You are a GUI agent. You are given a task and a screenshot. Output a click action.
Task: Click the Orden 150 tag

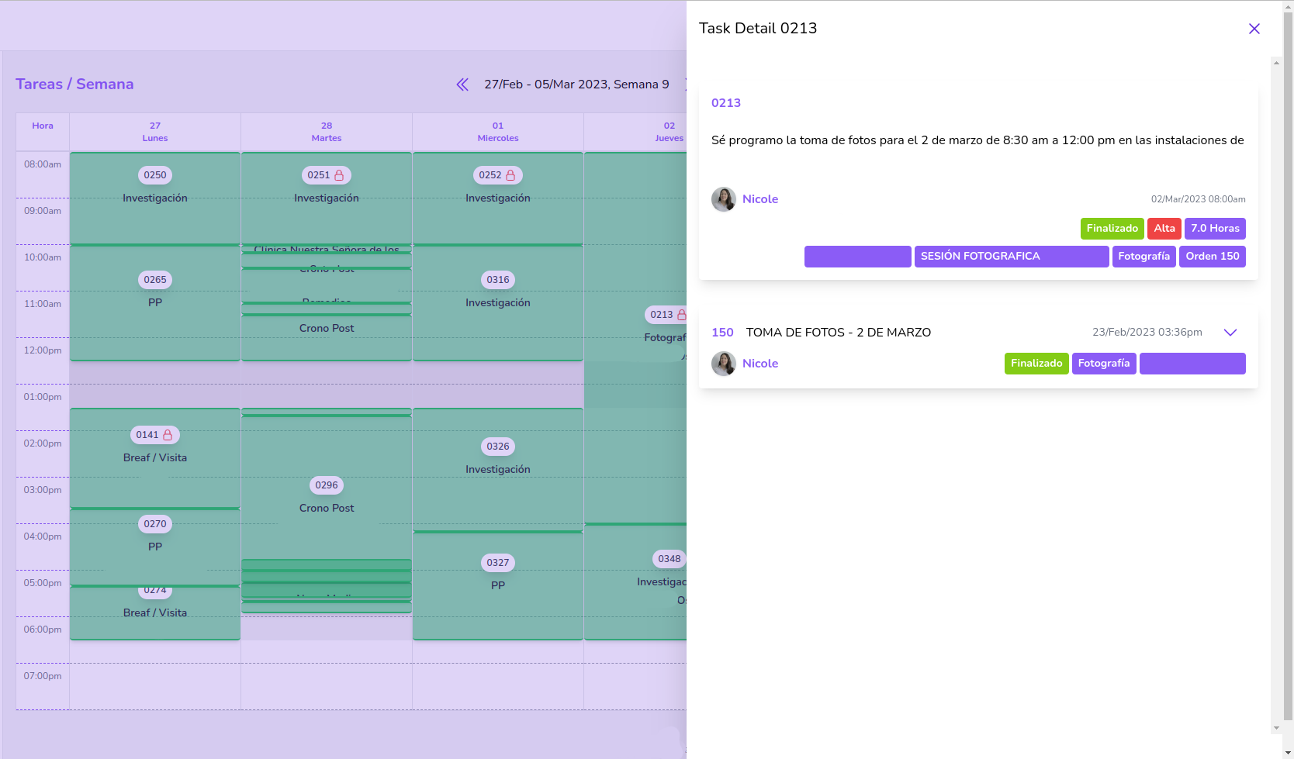pyautogui.click(x=1212, y=257)
